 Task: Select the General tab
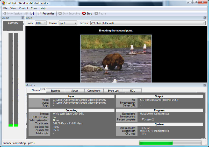pyautogui.click(x=36, y=90)
